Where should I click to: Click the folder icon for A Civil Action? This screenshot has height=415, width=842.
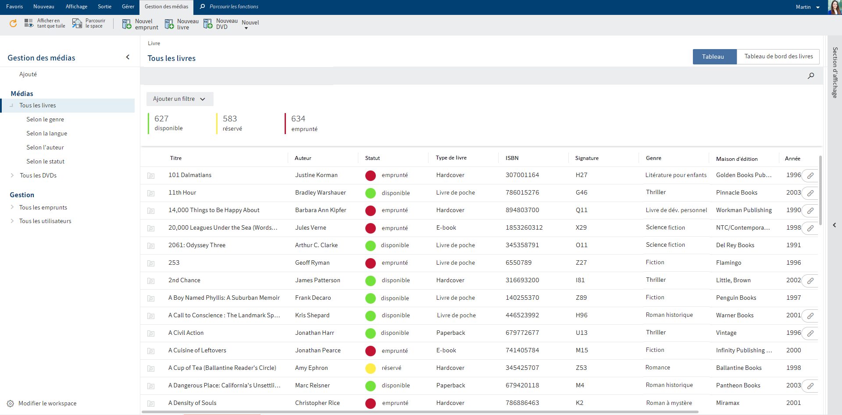(151, 333)
